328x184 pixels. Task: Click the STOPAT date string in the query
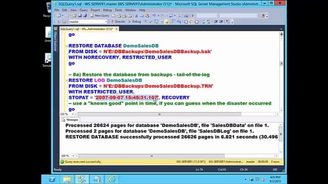click(x=127, y=98)
